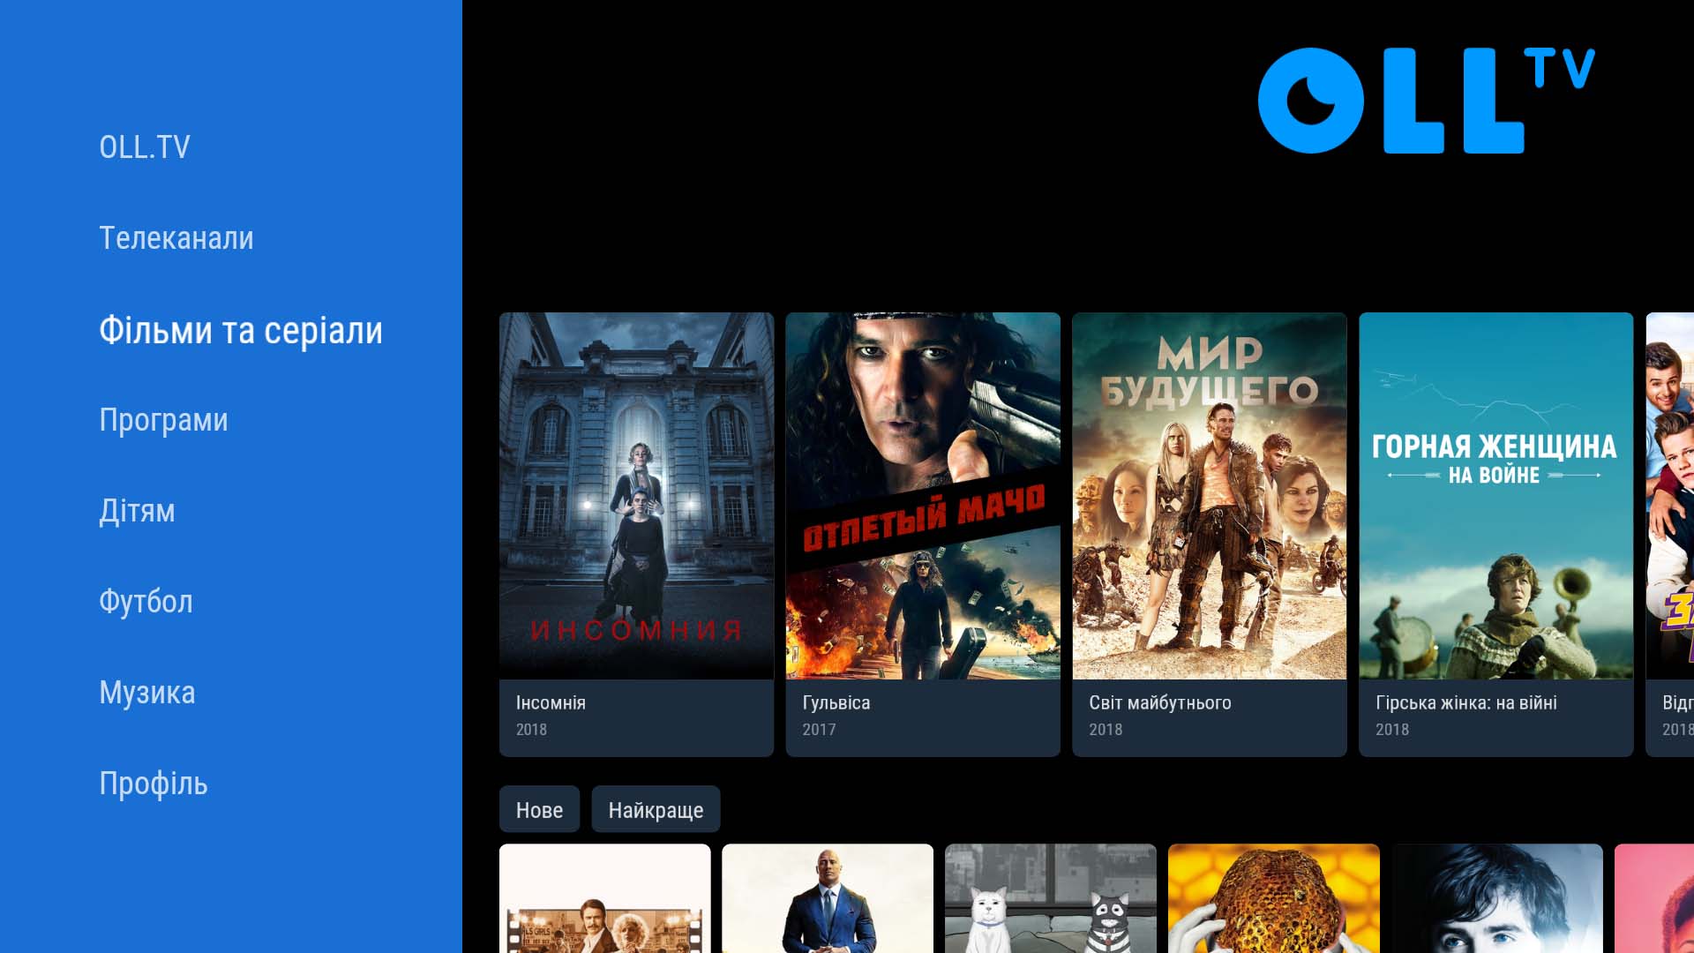1694x953 pixels.
Task: Open thumbnail with dark-haired young man's face
Action: pos(1497,898)
